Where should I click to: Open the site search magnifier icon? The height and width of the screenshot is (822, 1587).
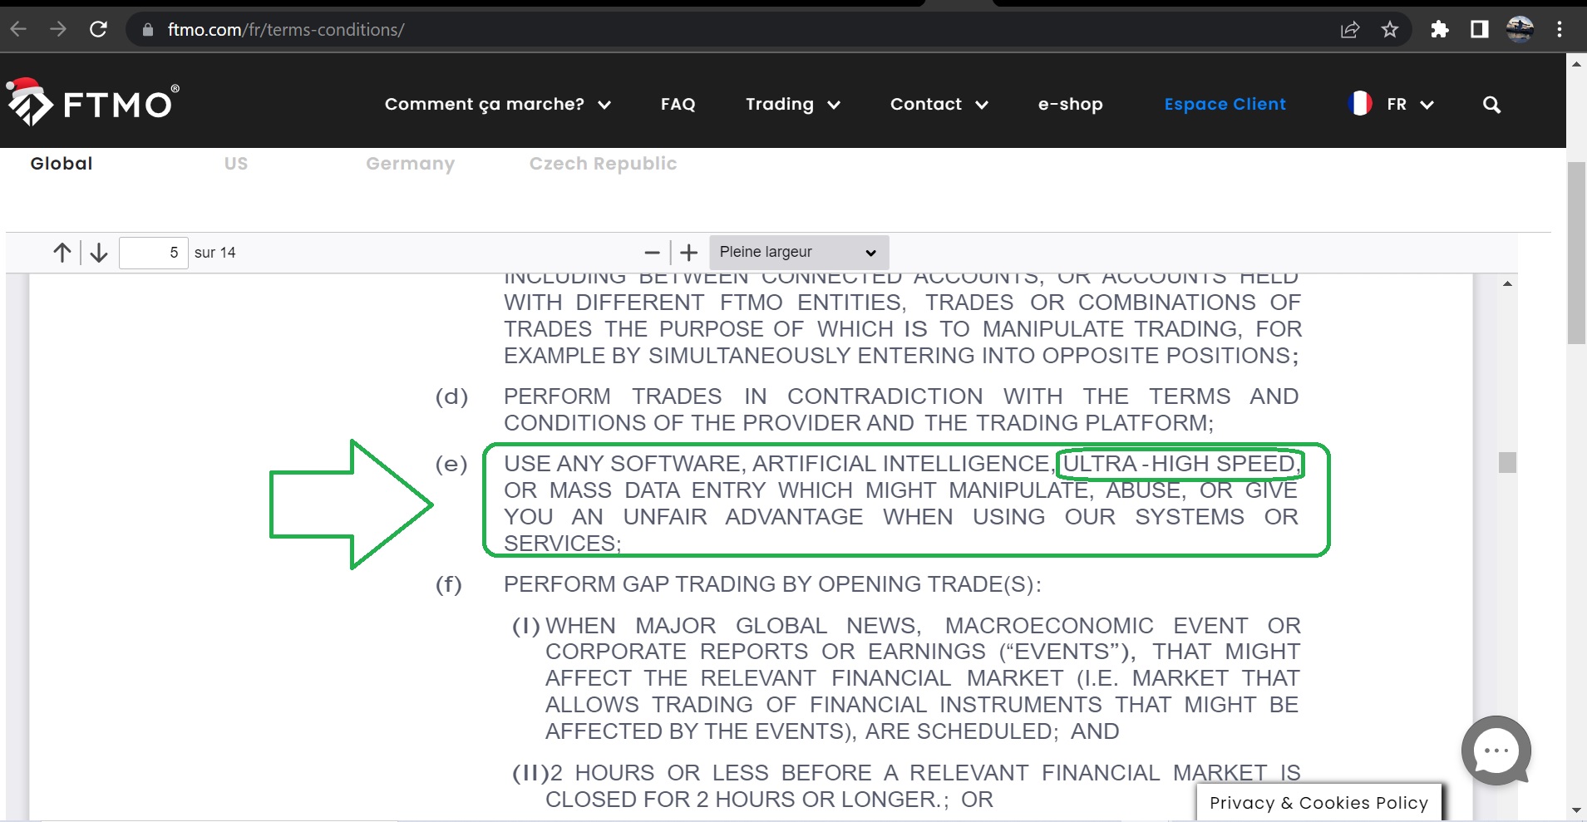coord(1491,105)
